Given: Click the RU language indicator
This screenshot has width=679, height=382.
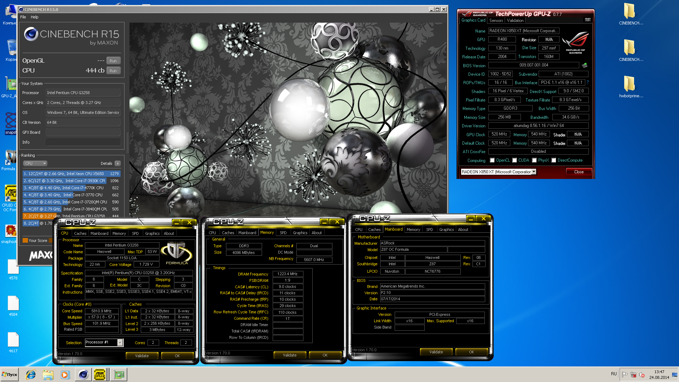Looking at the screenshot, I should tap(614, 374).
